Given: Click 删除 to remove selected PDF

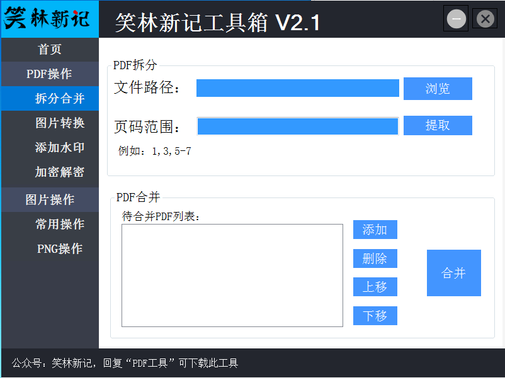Looking at the screenshot, I should [375, 258].
